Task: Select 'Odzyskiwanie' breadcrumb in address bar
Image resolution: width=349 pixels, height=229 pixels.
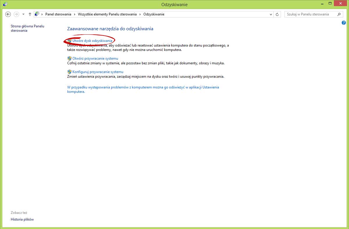Action: coord(154,14)
